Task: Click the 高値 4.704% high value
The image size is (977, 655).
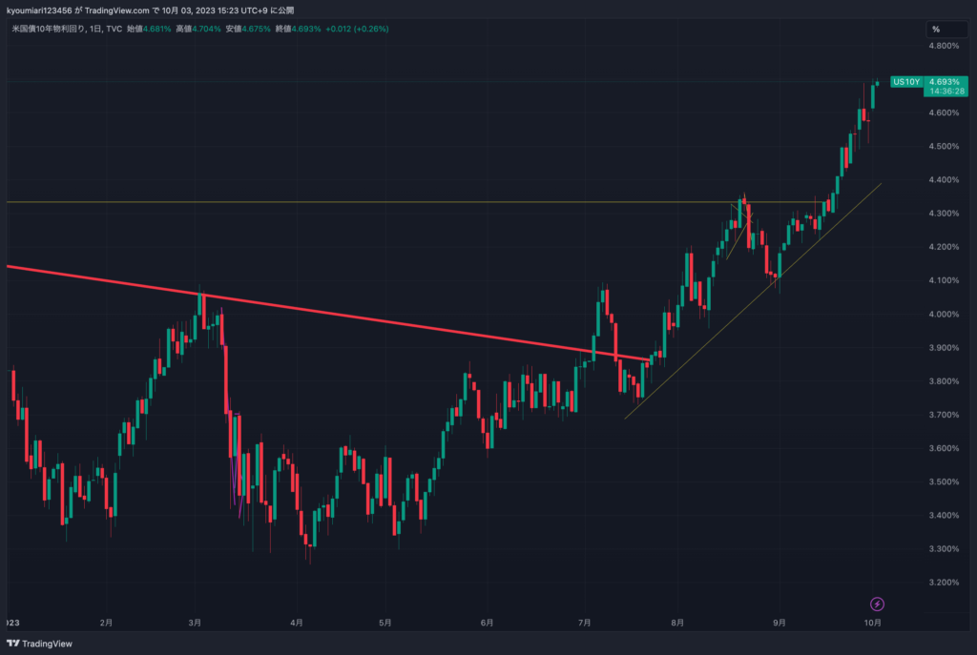Action: pyautogui.click(x=198, y=29)
